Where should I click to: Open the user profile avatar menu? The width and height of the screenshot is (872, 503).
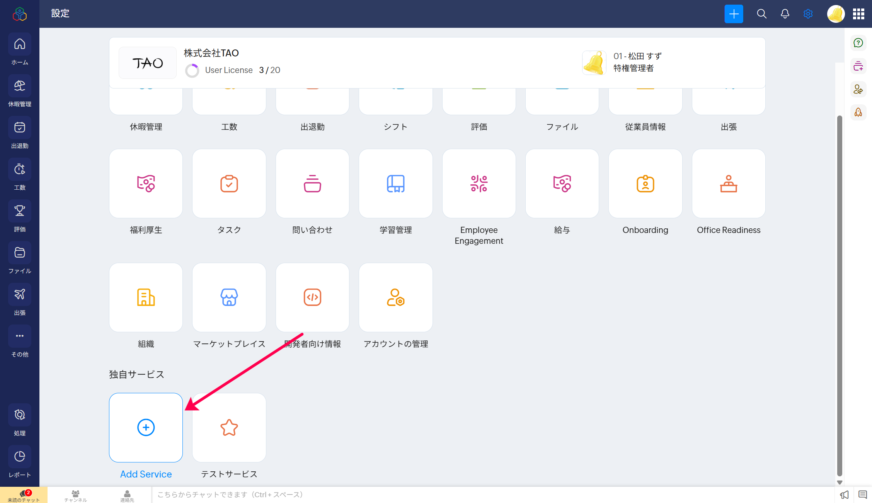[835, 14]
